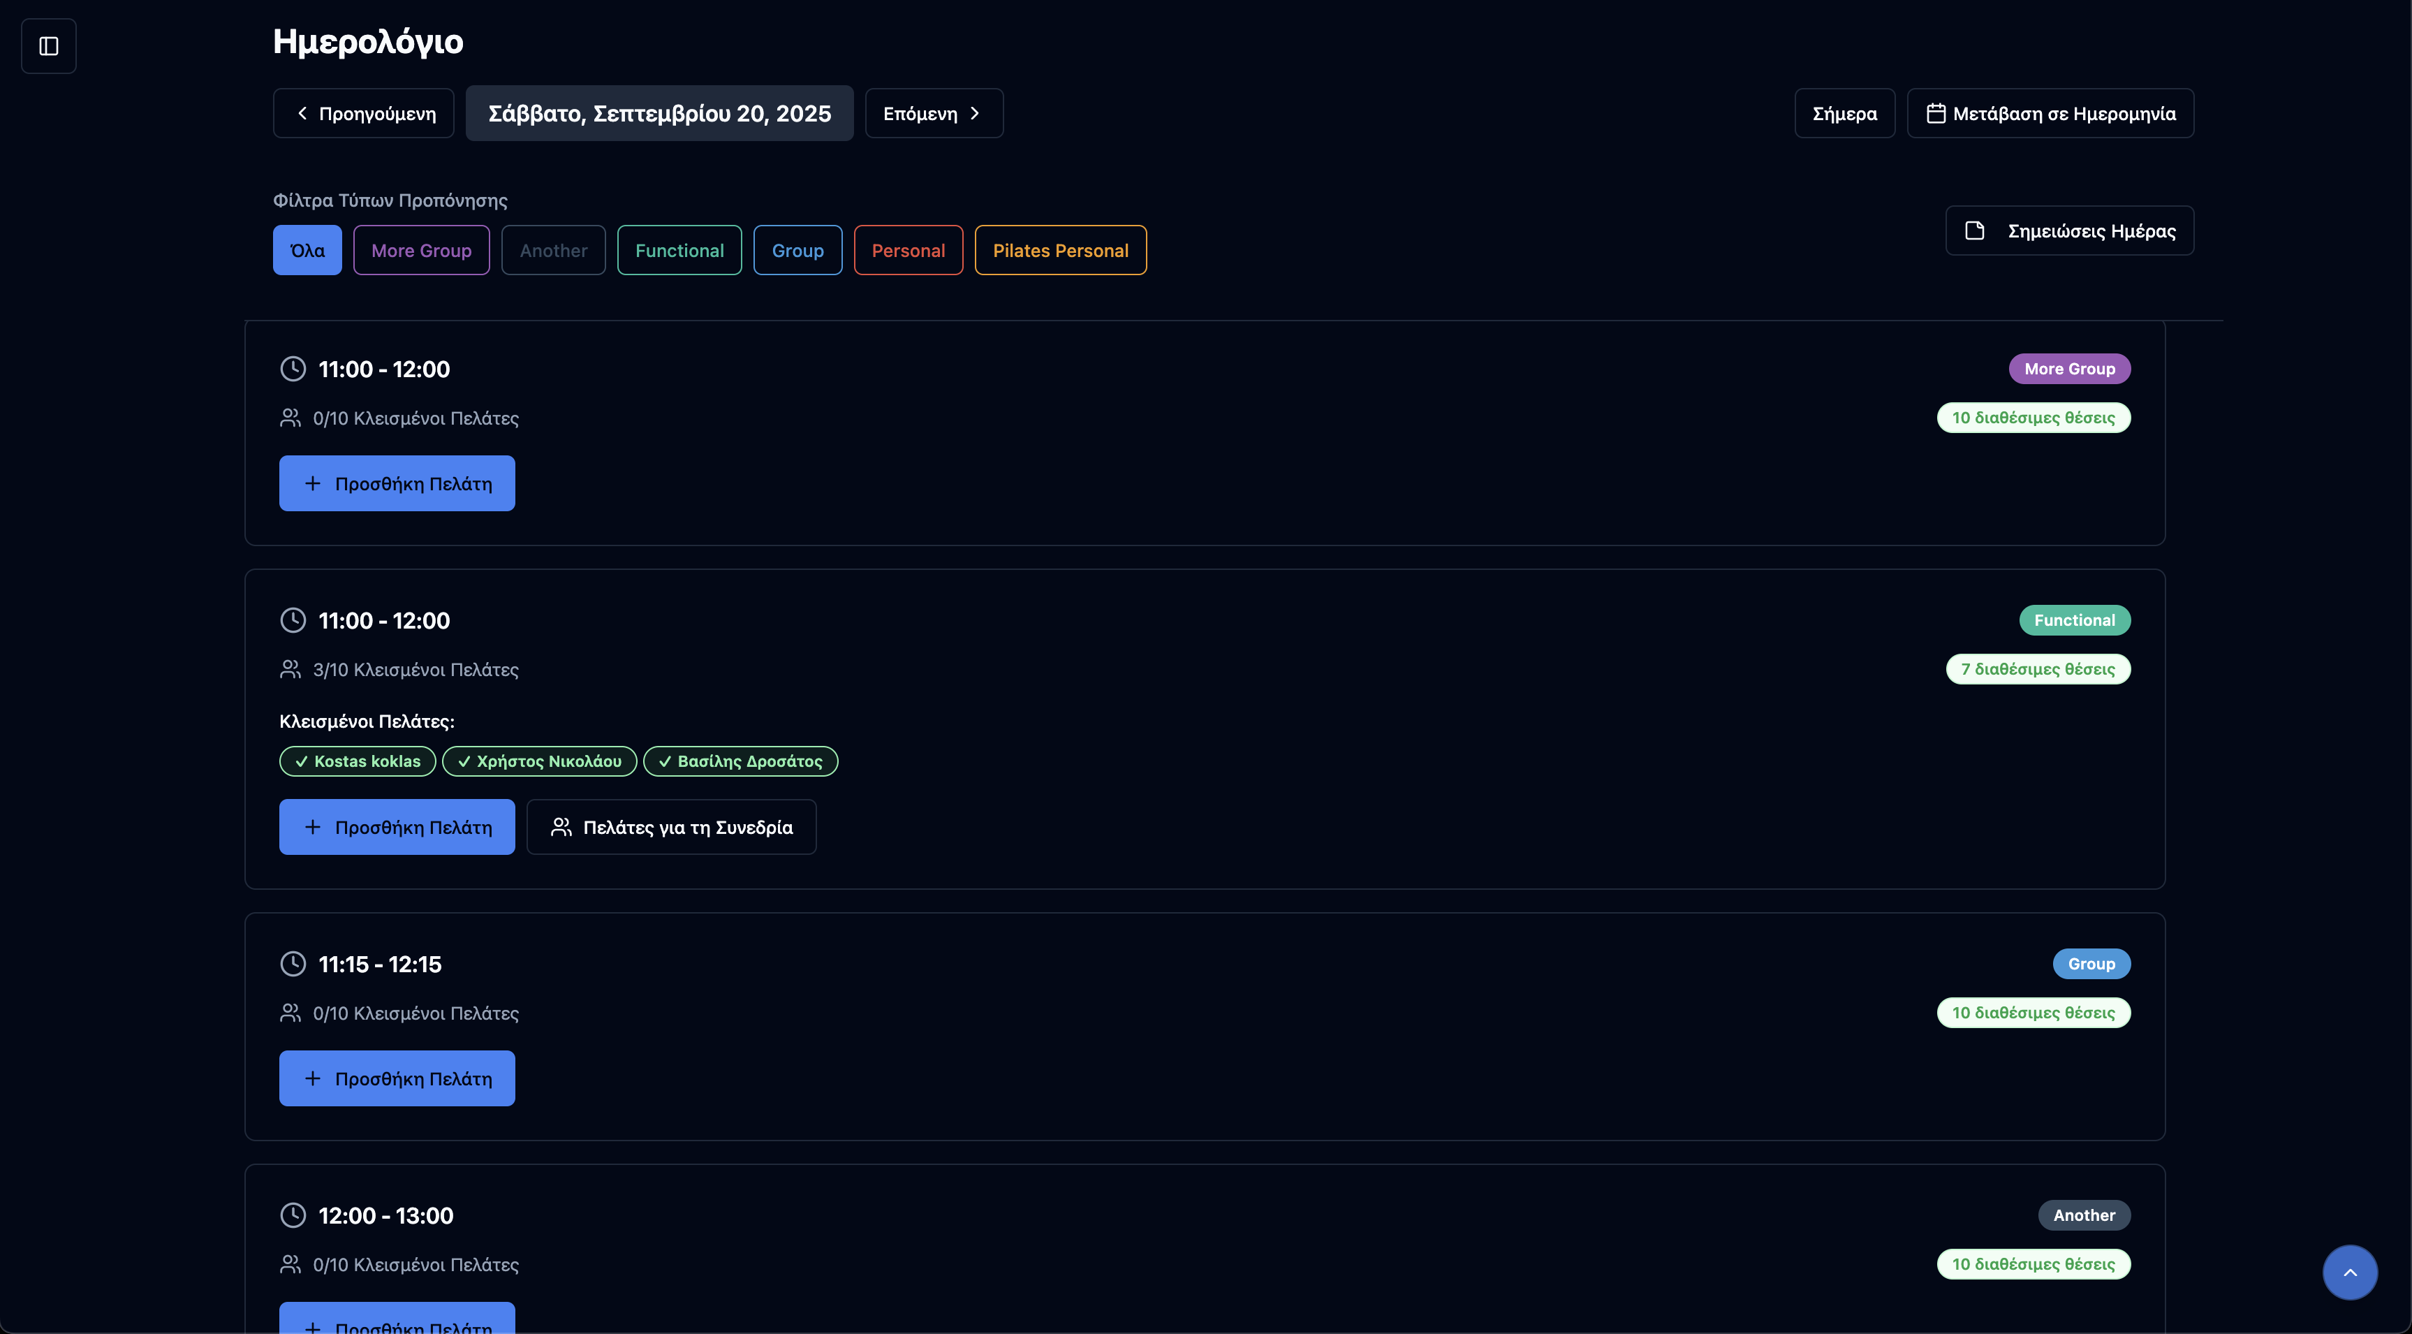
Task: Go to previous day with Προηγούμενη
Action: pyautogui.click(x=363, y=113)
